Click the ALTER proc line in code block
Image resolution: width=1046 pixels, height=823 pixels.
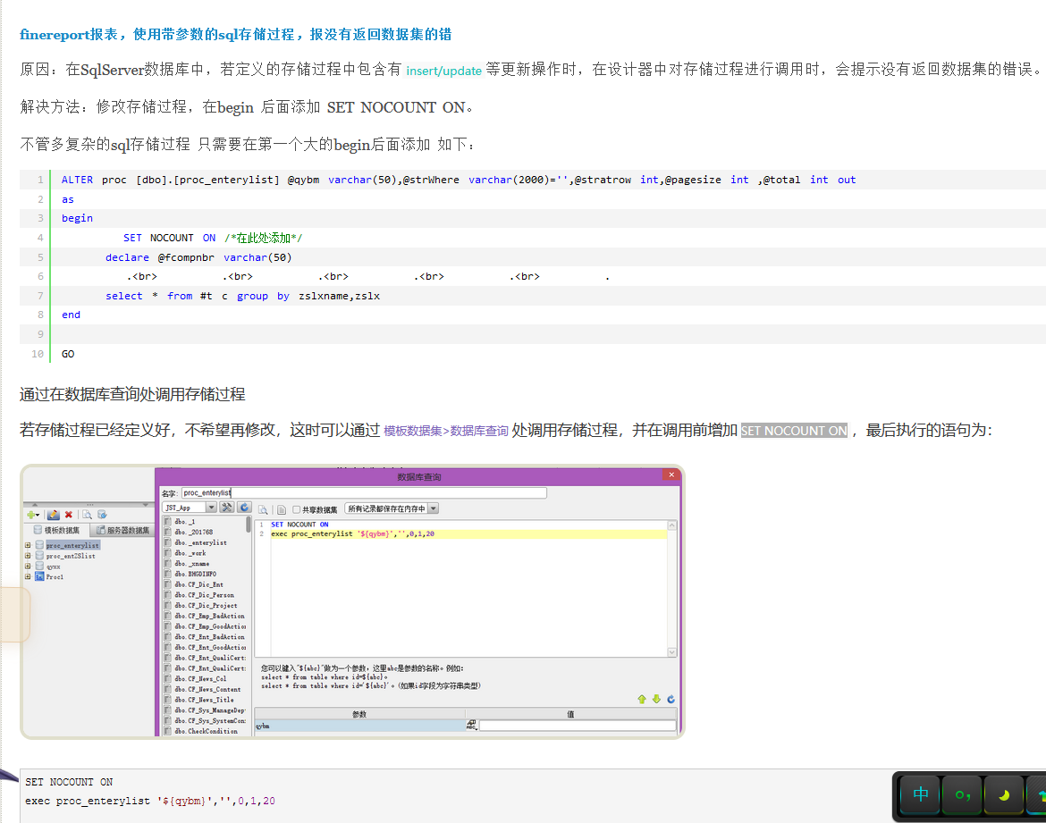click(459, 181)
